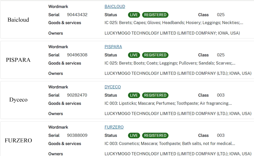
Task: Open the DYCECO wordmark link
Action: pos(112,87)
